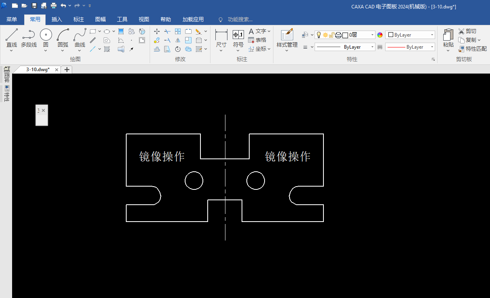
Task: Click the hatch fill tool icon
Action: pyautogui.click(x=107, y=49)
